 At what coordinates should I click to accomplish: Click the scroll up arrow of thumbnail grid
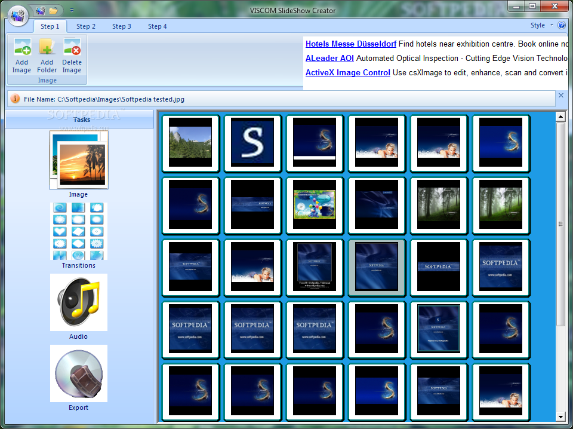click(x=560, y=117)
